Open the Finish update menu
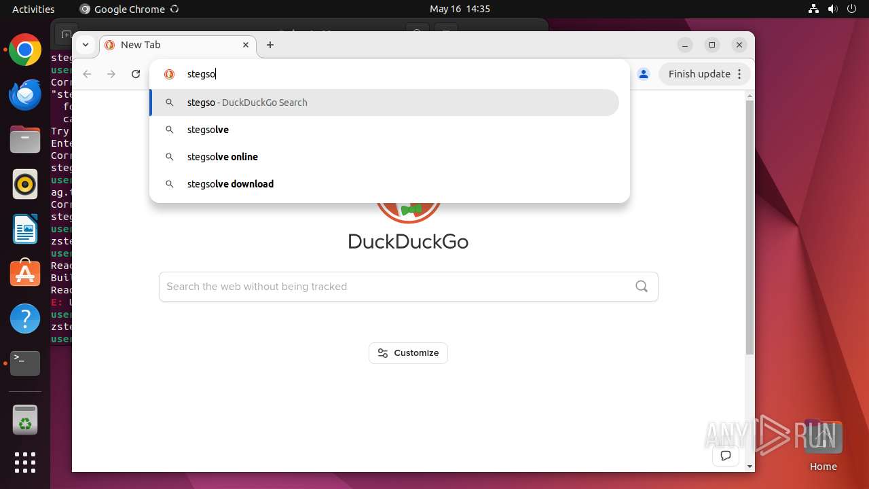869x489 pixels. (705, 74)
